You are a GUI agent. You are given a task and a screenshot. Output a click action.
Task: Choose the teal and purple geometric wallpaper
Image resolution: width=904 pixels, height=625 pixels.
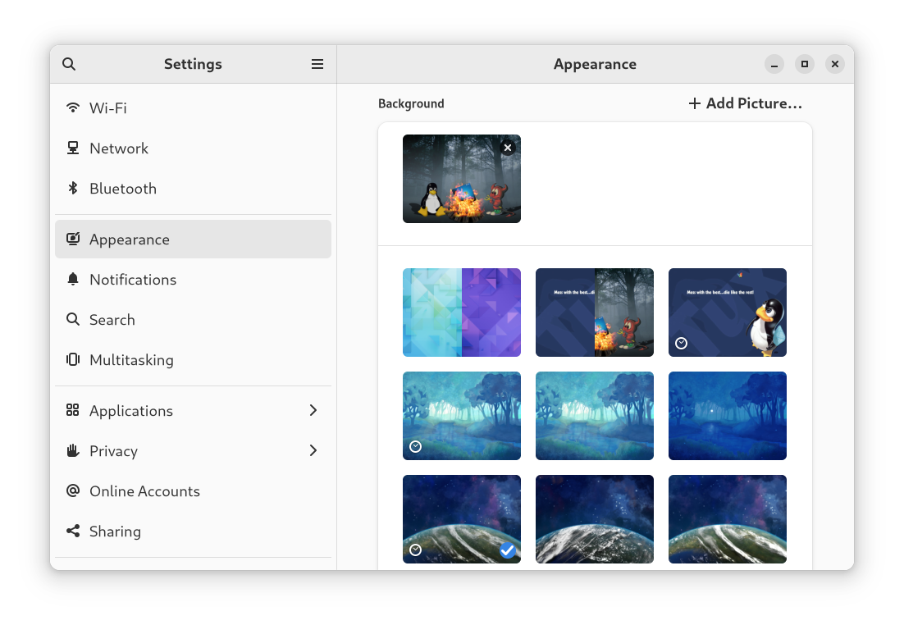pos(462,312)
